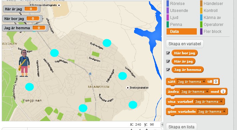Click the Pungpinan label on the map
The height and width of the screenshot is (130, 237).
coord(32,100)
